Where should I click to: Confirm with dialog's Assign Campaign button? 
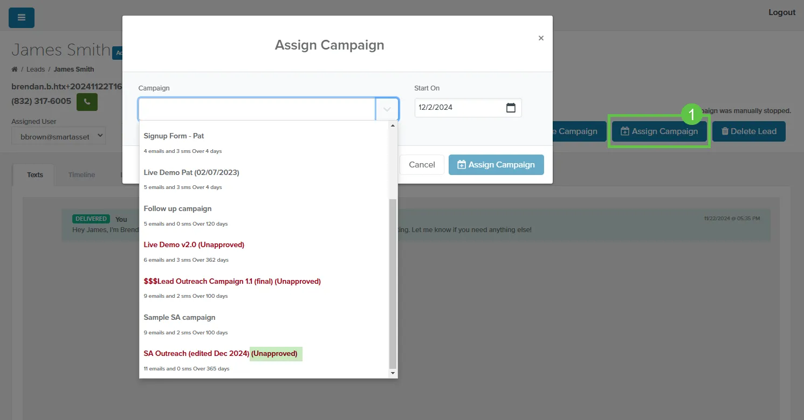496,165
